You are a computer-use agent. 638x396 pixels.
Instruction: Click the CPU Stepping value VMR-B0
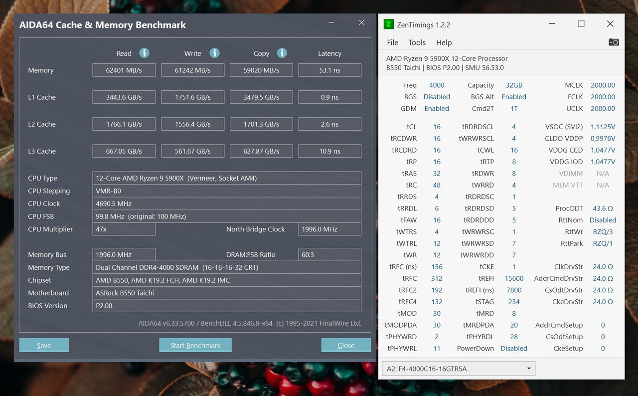pos(227,191)
